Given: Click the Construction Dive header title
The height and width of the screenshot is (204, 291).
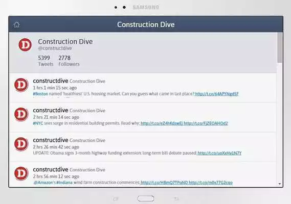Looking at the screenshot, I should [x=146, y=24].
